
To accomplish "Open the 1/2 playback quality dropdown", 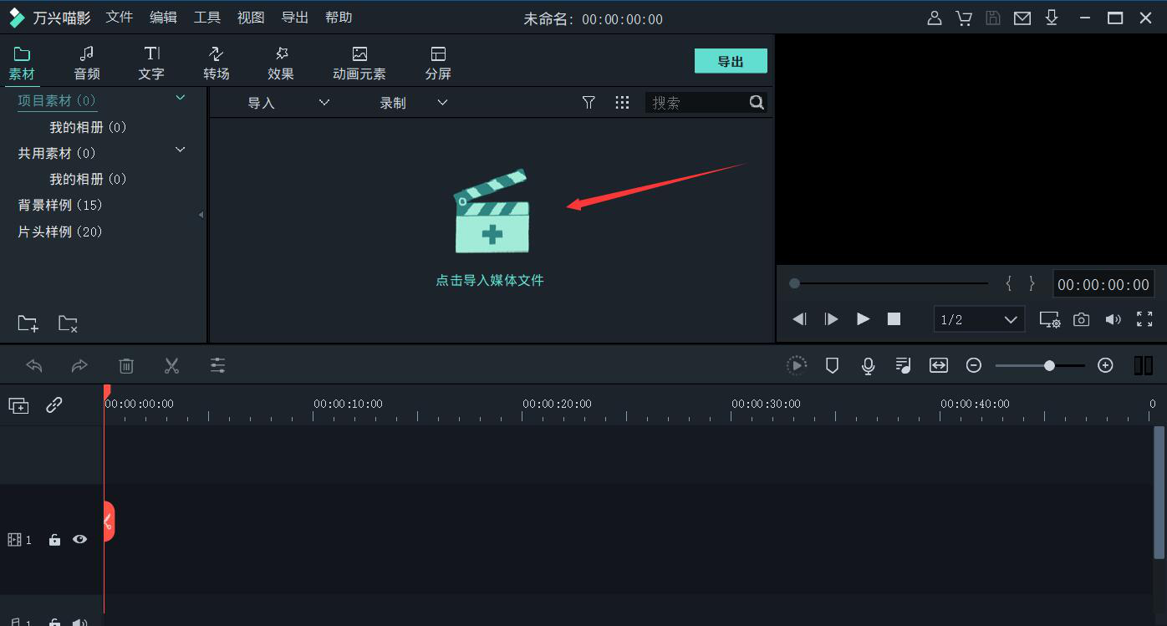I will point(979,318).
